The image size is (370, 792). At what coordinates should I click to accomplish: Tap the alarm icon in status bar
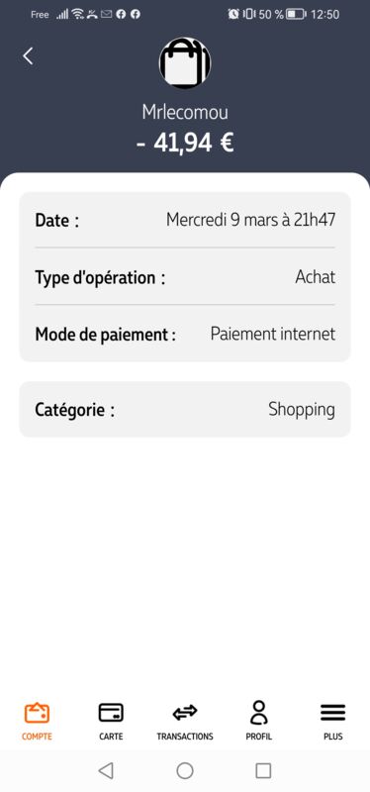point(233,14)
